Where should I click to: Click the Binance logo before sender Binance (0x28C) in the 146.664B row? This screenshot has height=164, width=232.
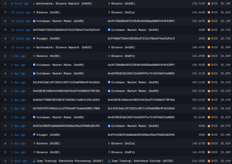click(34, 12)
